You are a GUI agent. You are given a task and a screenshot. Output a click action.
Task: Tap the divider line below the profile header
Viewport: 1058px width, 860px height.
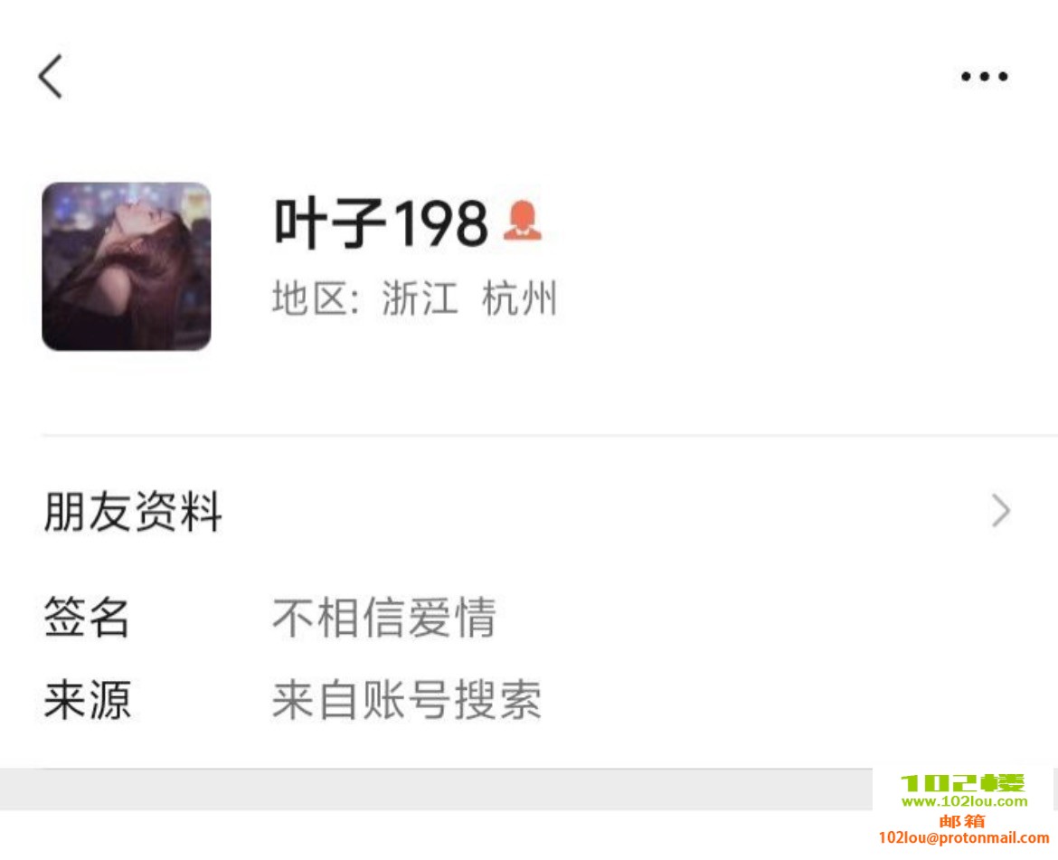549,436
